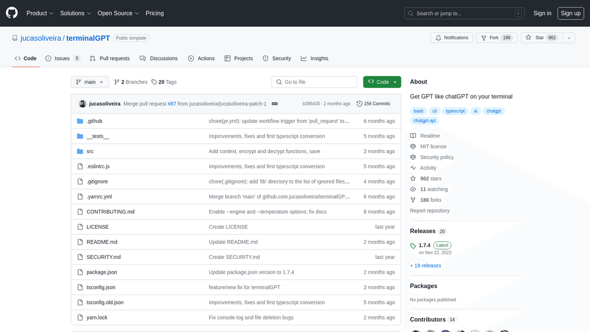The image size is (590, 332).
Task: Select the typescript topic tag
Action: [x=455, y=111]
